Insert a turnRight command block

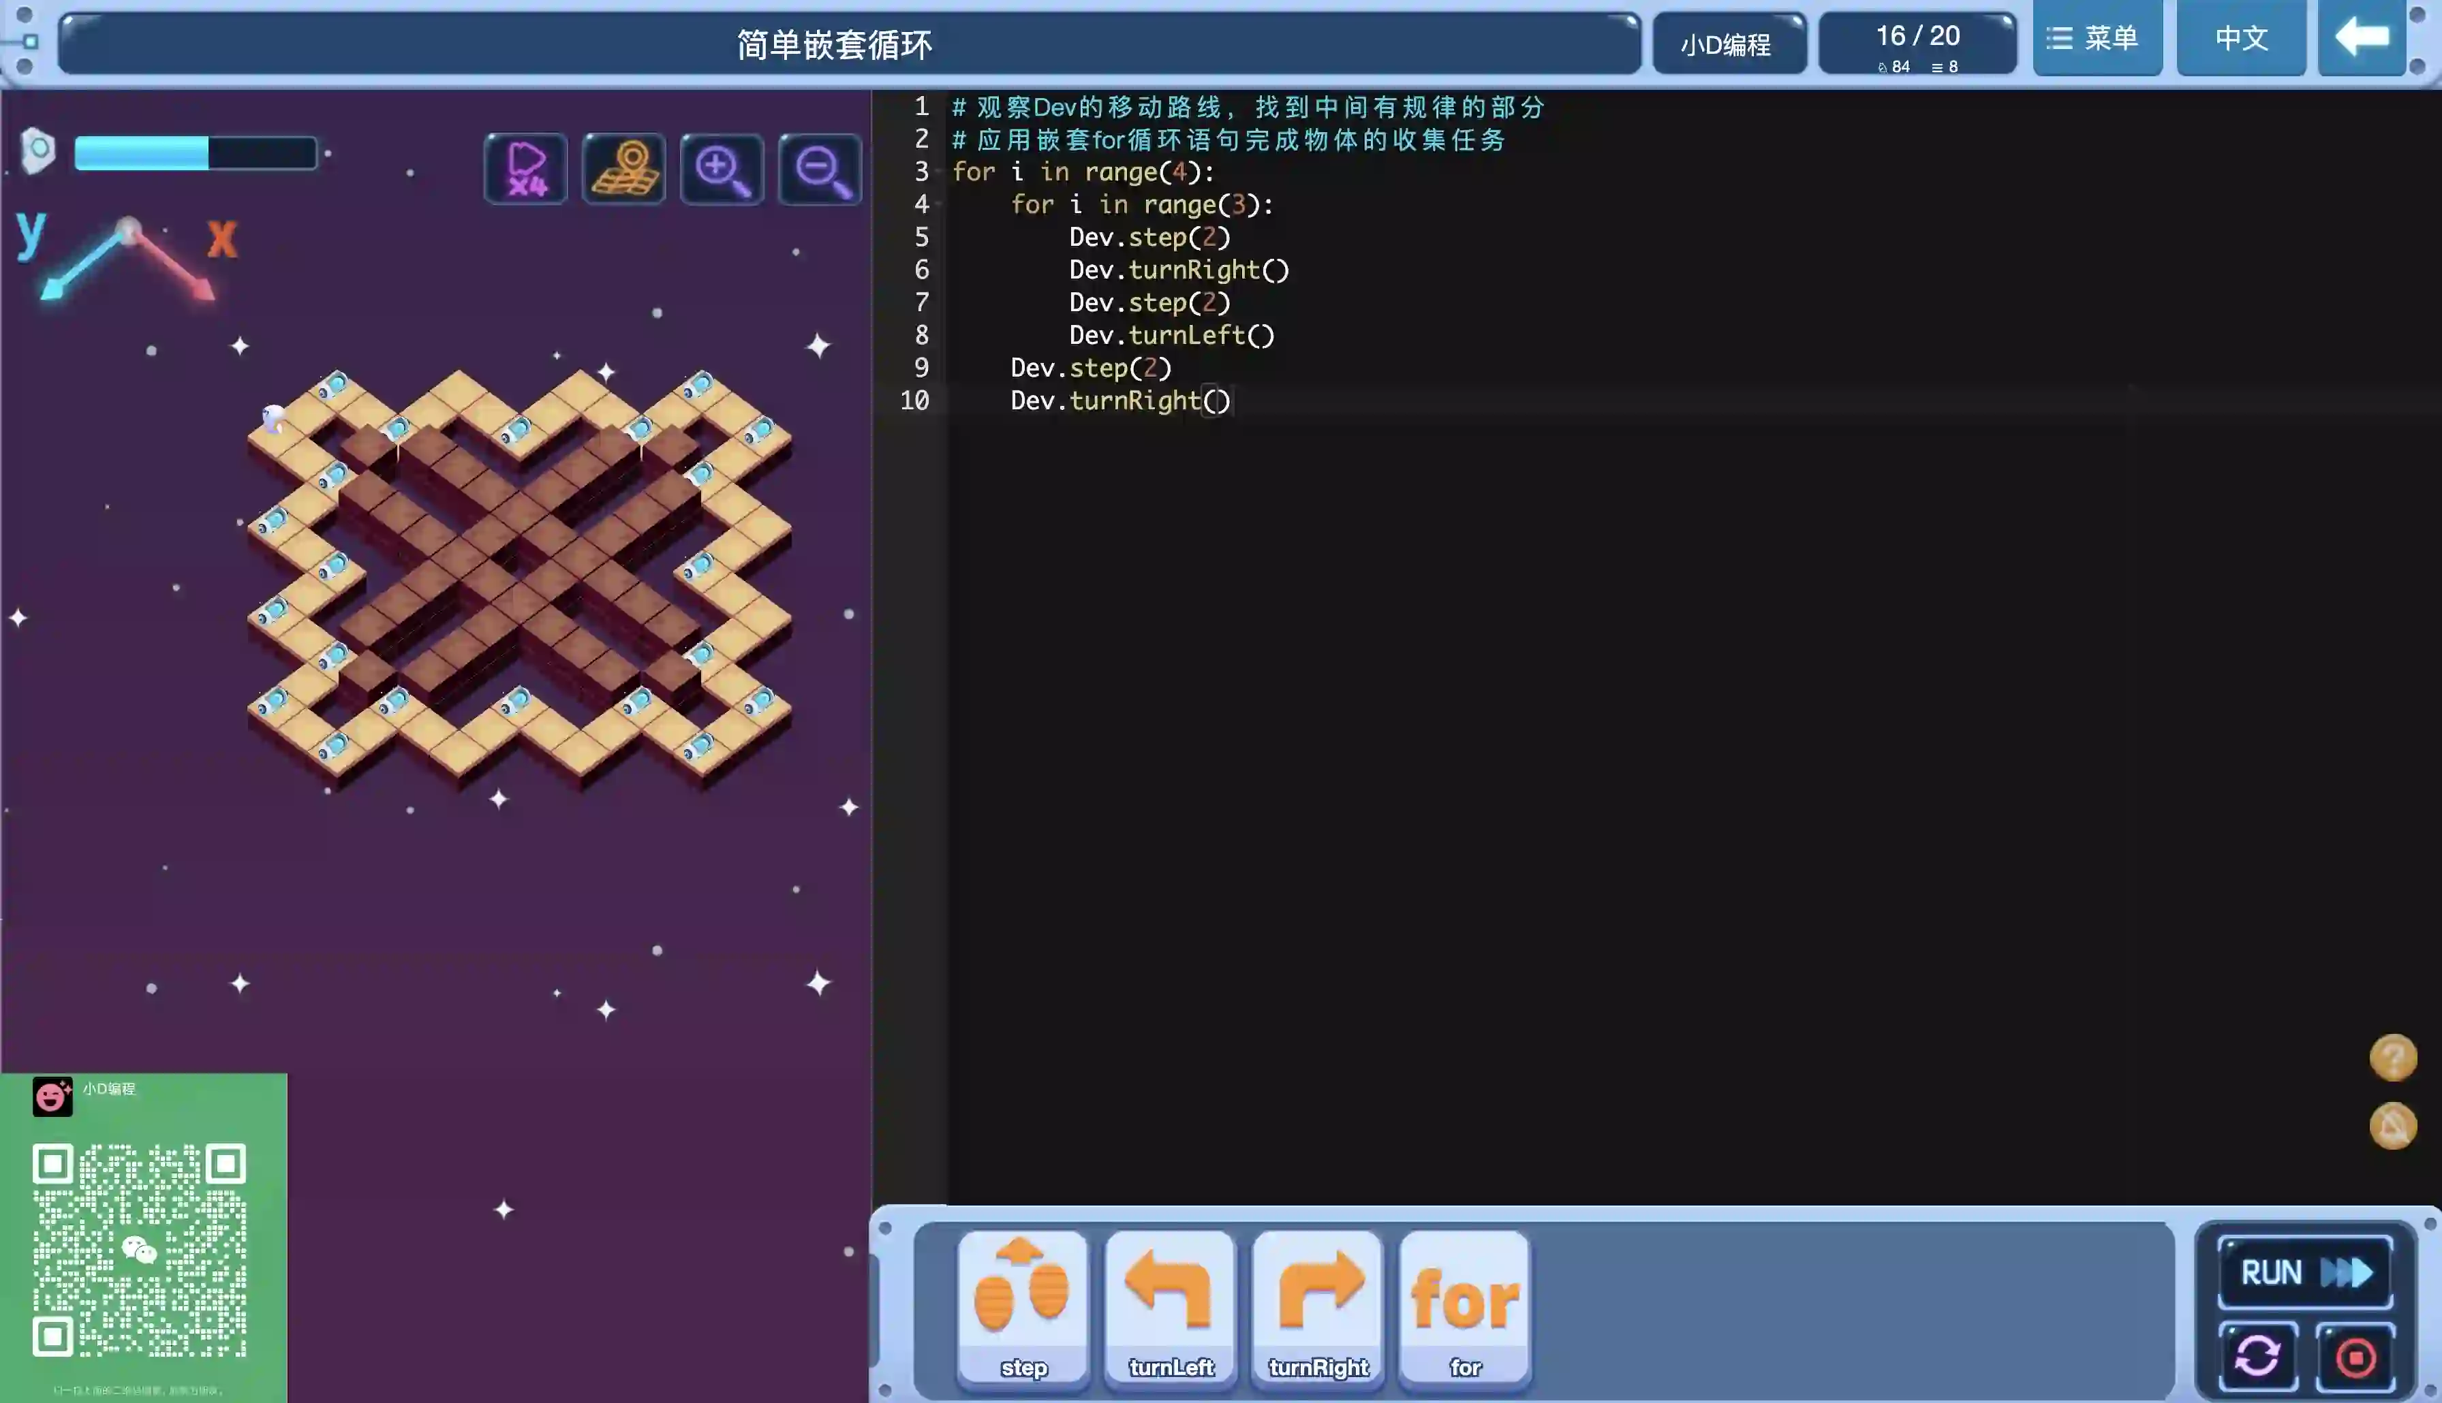point(1318,1307)
